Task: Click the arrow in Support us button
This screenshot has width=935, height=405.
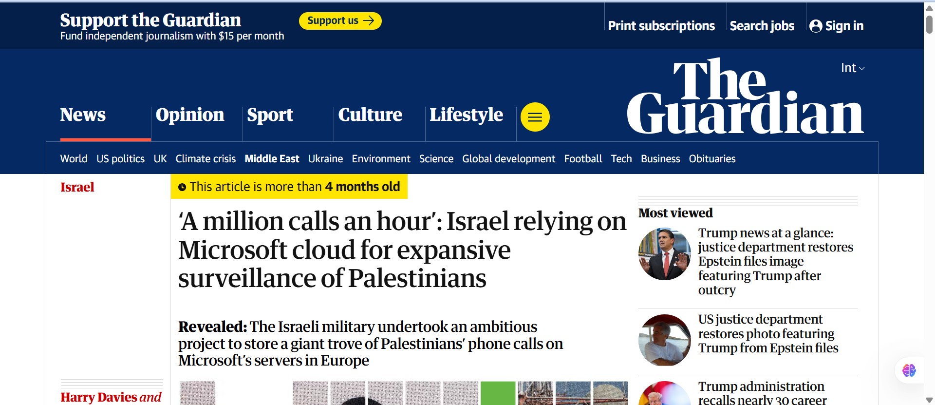Action: (369, 20)
